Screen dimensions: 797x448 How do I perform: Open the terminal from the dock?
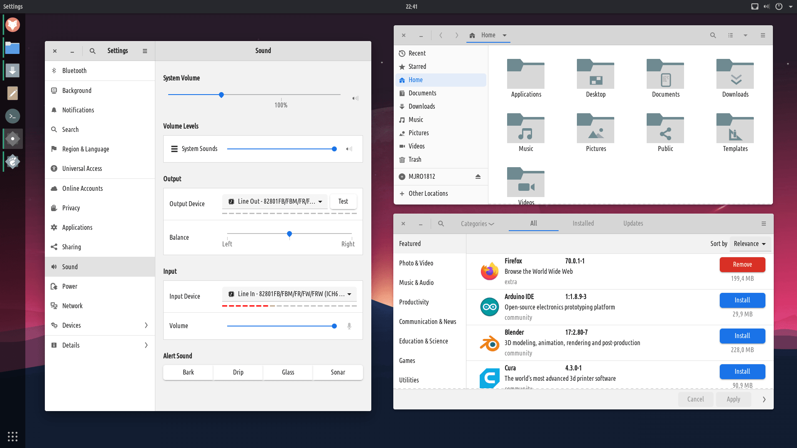12,116
